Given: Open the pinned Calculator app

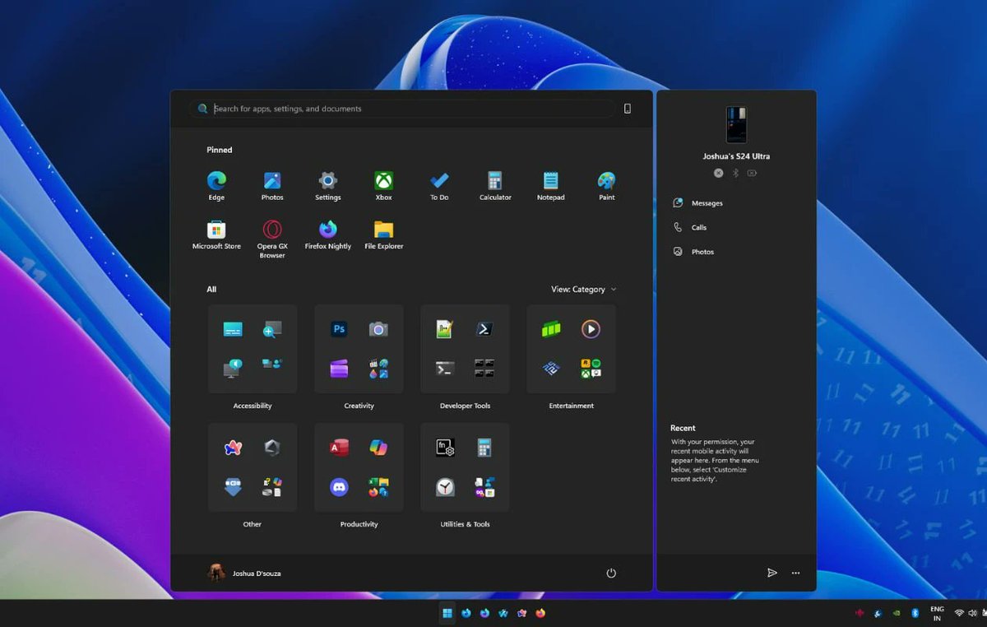Looking at the screenshot, I should [x=495, y=186].
